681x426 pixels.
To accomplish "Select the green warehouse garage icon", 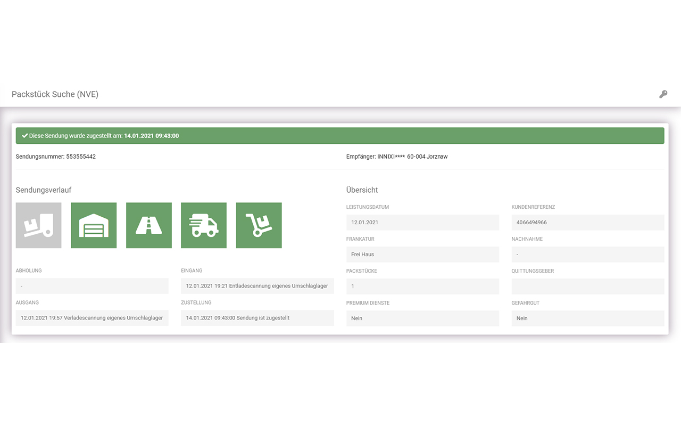I will pyautogui.click(x=94, y=225).
